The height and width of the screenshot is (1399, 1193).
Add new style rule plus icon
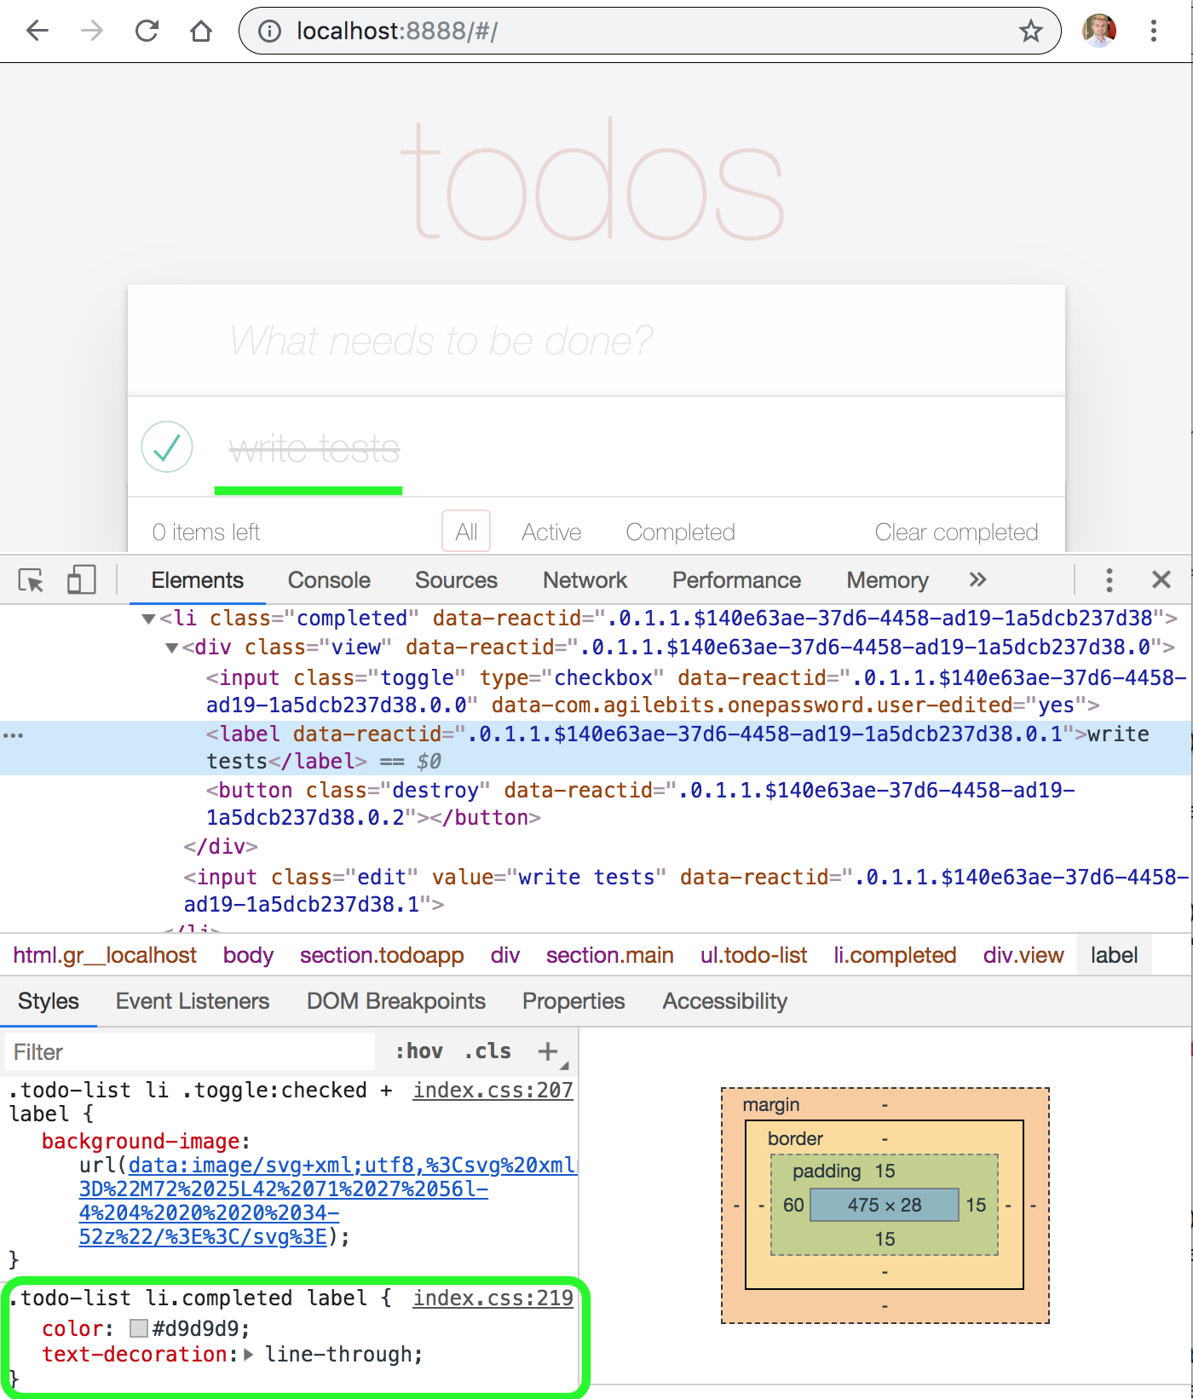(x=548, y=1051)
